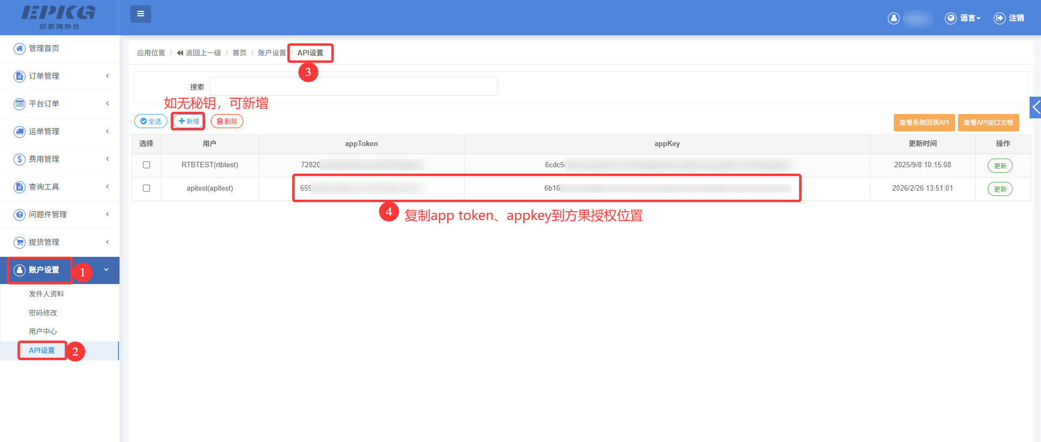Click the cart icon beside 提货管理
This screenshot has width=1041, height=442.
(x=20, y=242)
